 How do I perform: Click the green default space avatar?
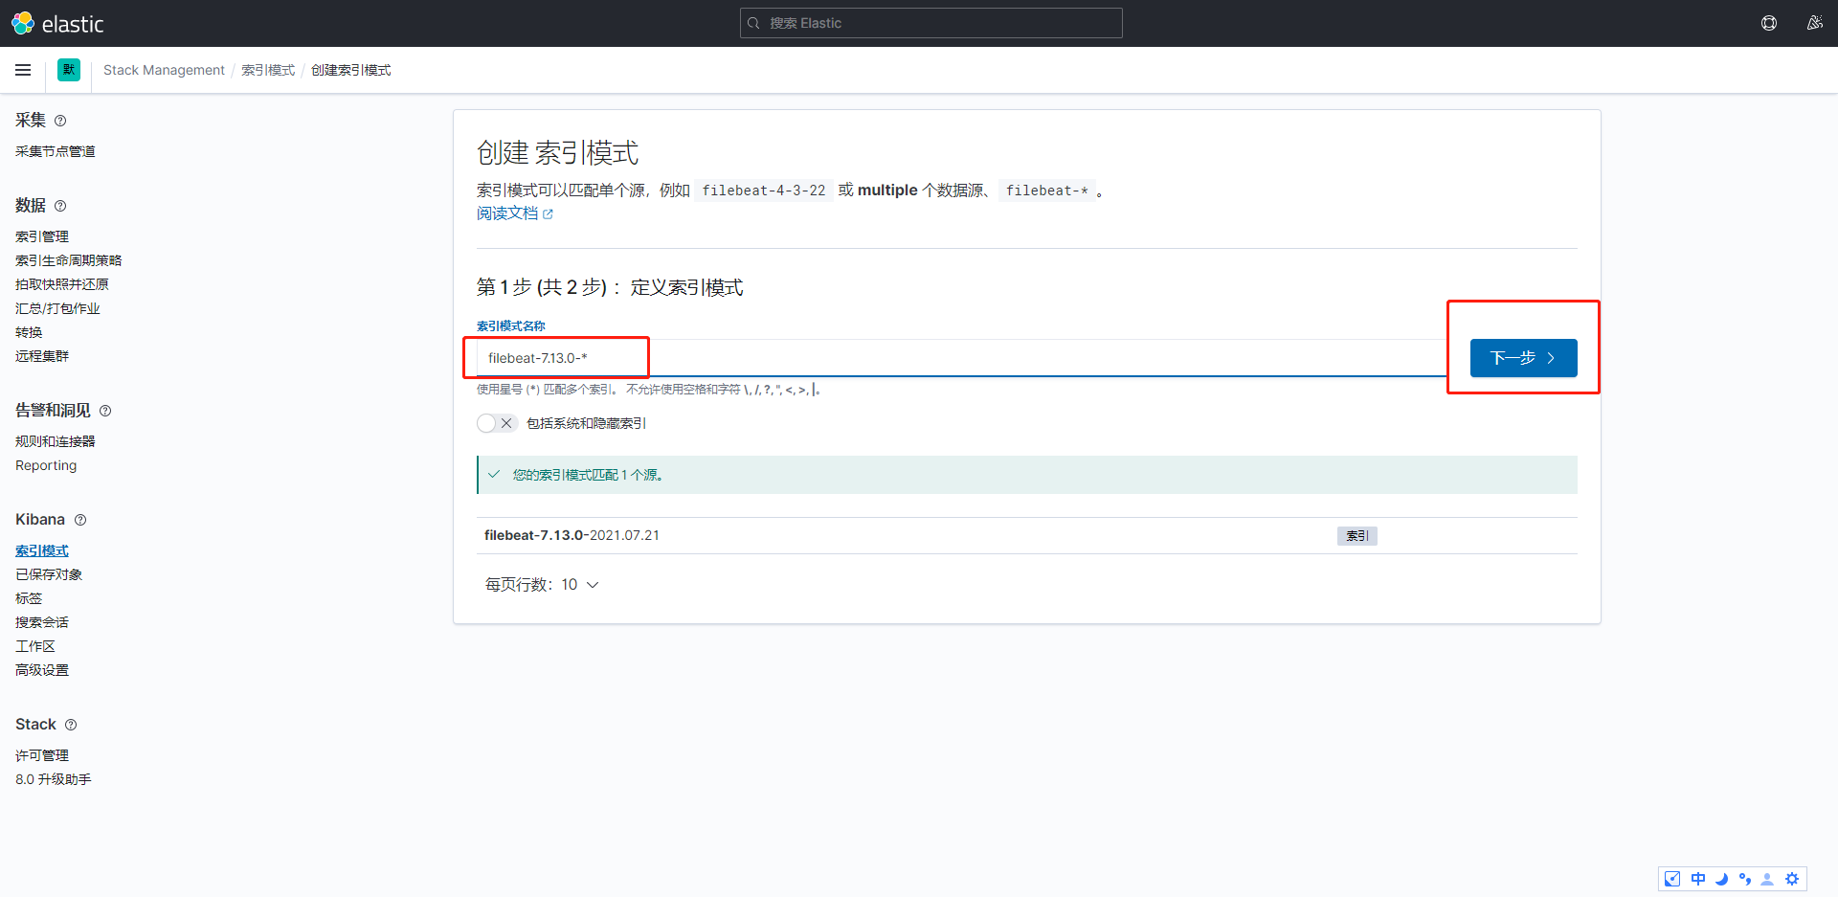(69, 70)
